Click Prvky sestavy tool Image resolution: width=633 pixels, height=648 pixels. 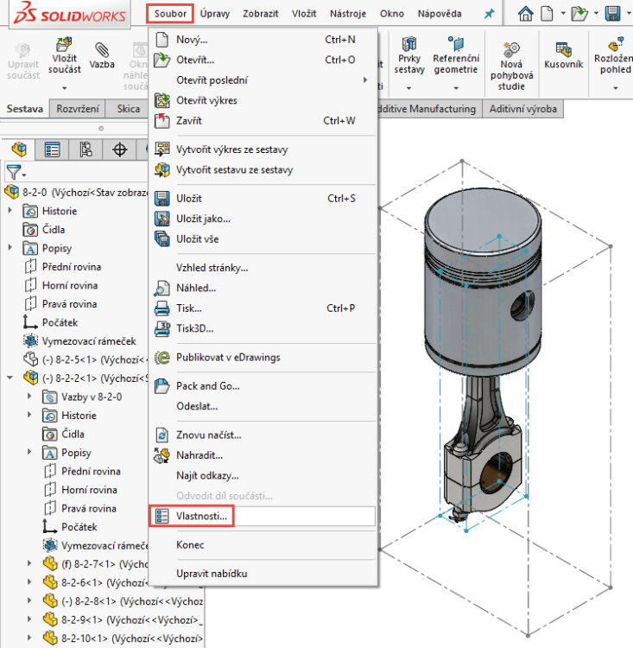[x=409, y=55]
